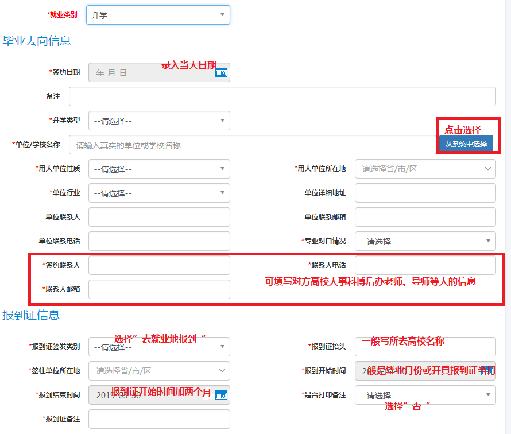Open the 升学类型 dropdown
The image size is (511, 434).
tap(159, 121)
